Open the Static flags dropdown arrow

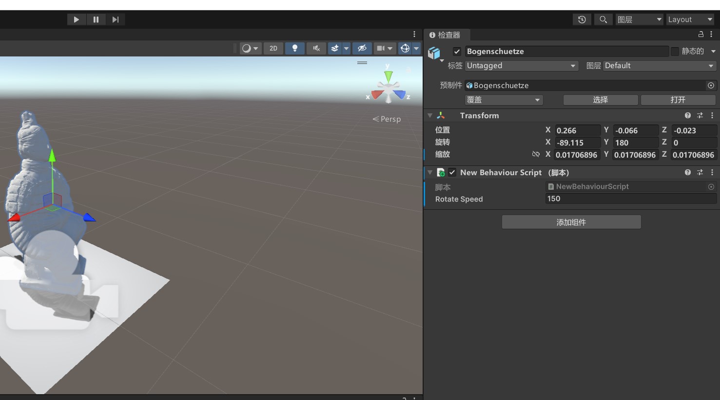click(713, 52)
